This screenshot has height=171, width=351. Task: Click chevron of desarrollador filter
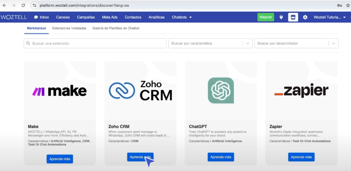(334, 43)
